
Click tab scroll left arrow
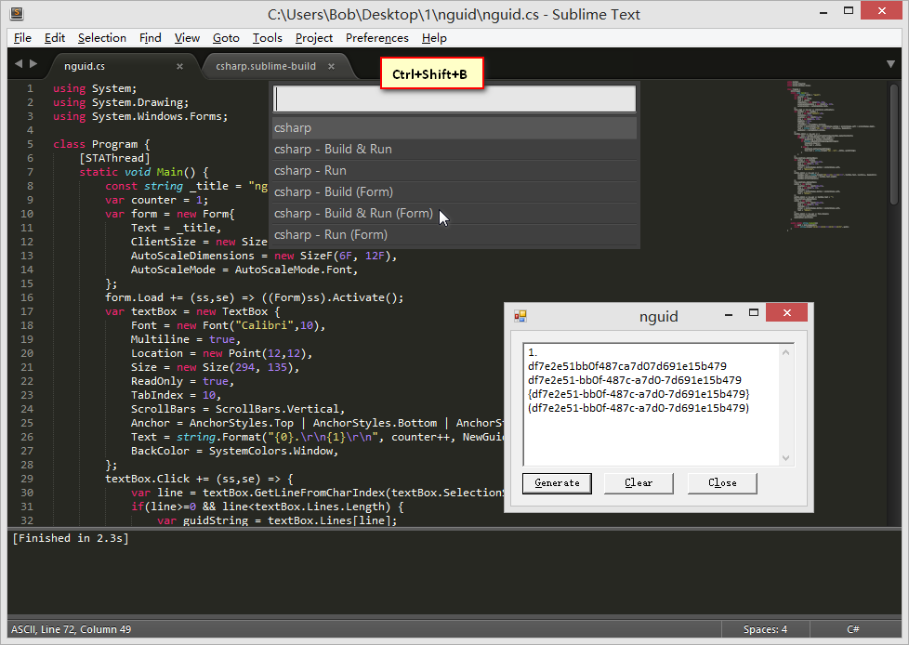tap(19, 64)
